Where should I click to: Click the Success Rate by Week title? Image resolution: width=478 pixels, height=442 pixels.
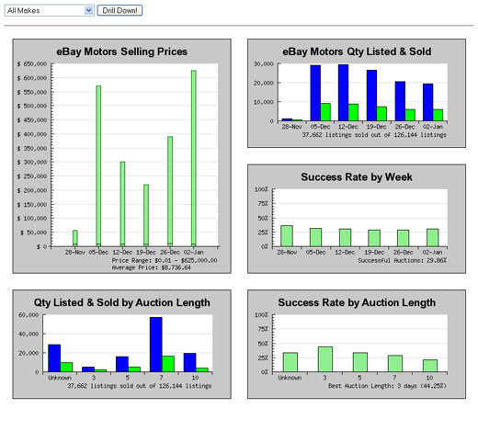(x=357, y=177)
